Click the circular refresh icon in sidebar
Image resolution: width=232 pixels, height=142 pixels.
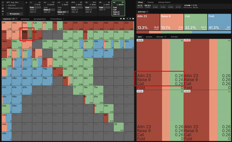[x=3, y=5]
